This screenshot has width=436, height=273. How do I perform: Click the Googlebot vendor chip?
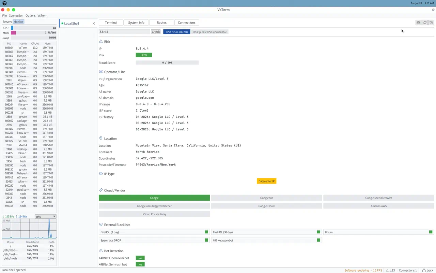click(266, 198)
